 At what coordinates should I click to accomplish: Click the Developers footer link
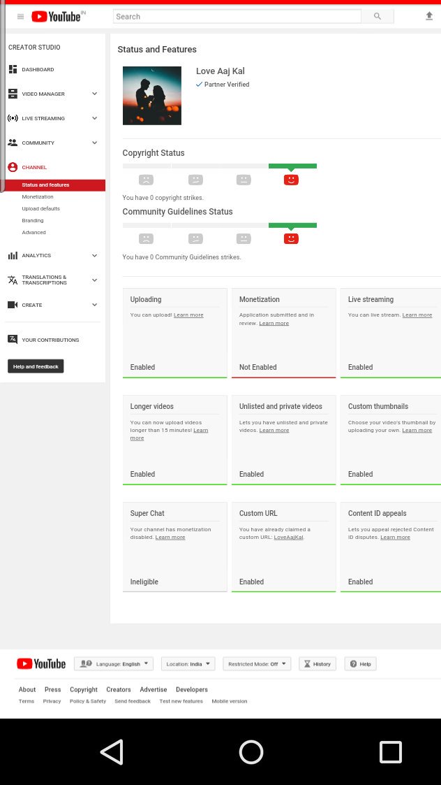[x=191, y=689]
